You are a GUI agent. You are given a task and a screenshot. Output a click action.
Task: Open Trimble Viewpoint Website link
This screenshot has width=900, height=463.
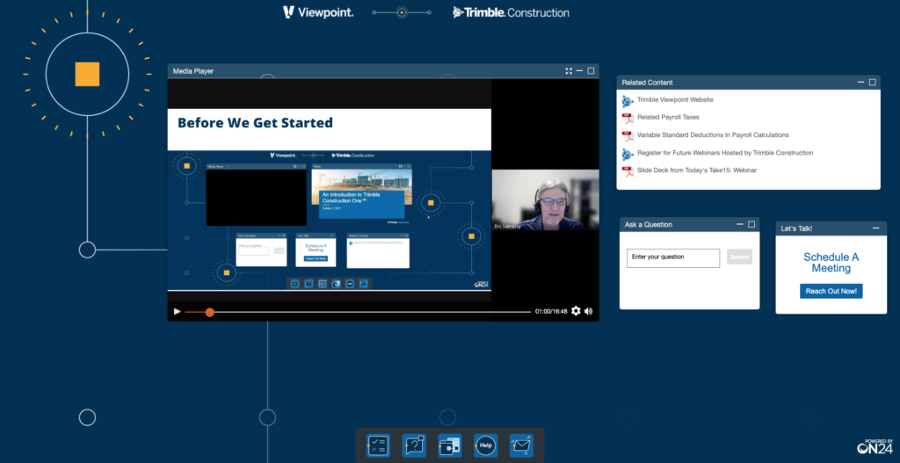675,100
